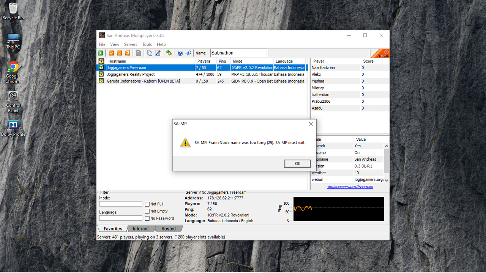Click the lock icon of Jogjagamers Freeroam
486x273 pixels.
[x=101, y=67]
